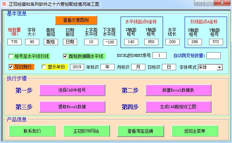
Task: Focus 上字距水平线 field with 10
Action: pyautogui.click(x=91, y=42)
